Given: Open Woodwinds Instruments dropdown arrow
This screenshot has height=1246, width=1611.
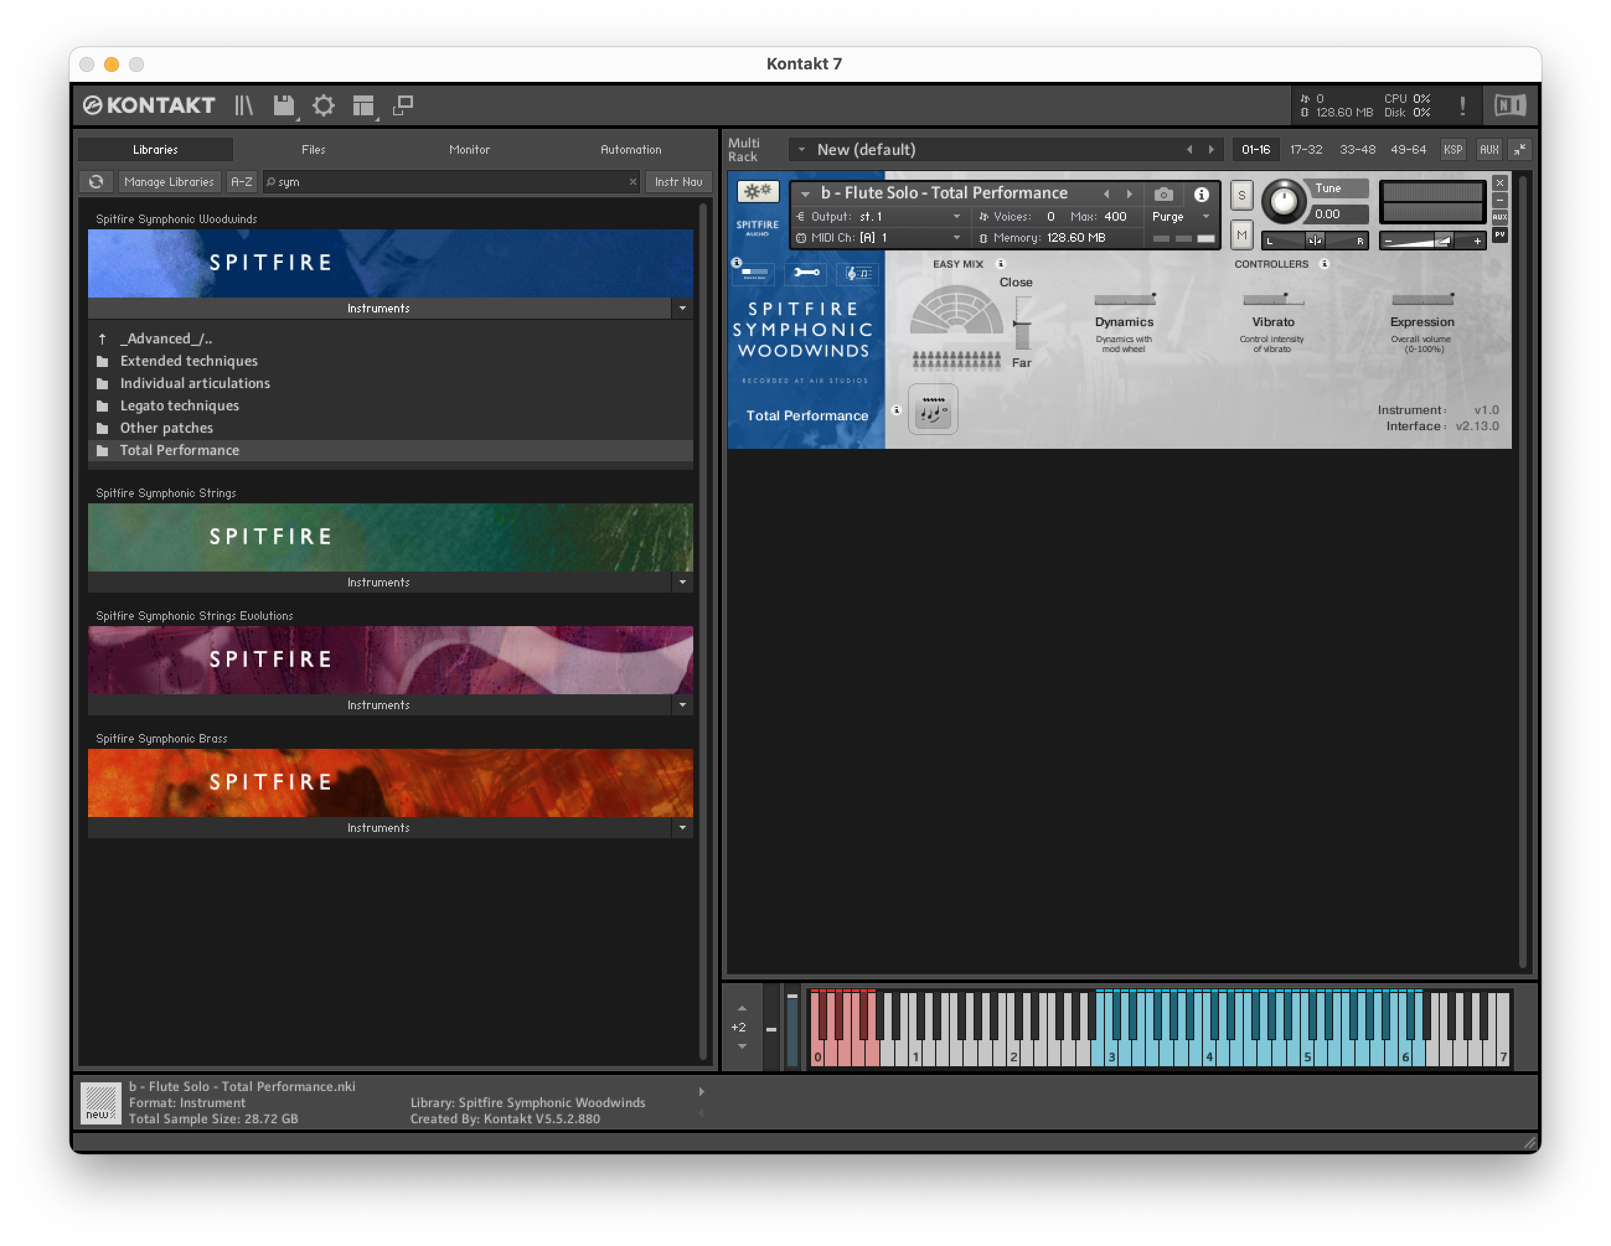Looking at the screenshot, I should (x=681, y=308).
